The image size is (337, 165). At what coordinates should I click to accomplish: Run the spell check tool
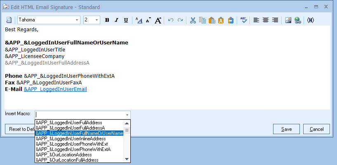pos(243,20)
